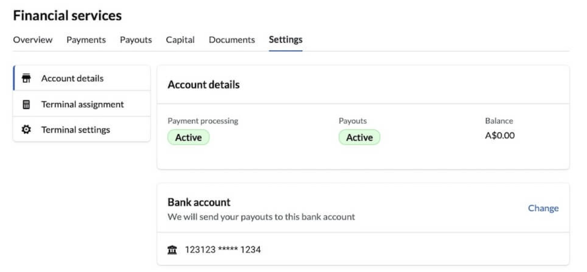
Task: Open the Documents tab
Action: click(232, 40)
